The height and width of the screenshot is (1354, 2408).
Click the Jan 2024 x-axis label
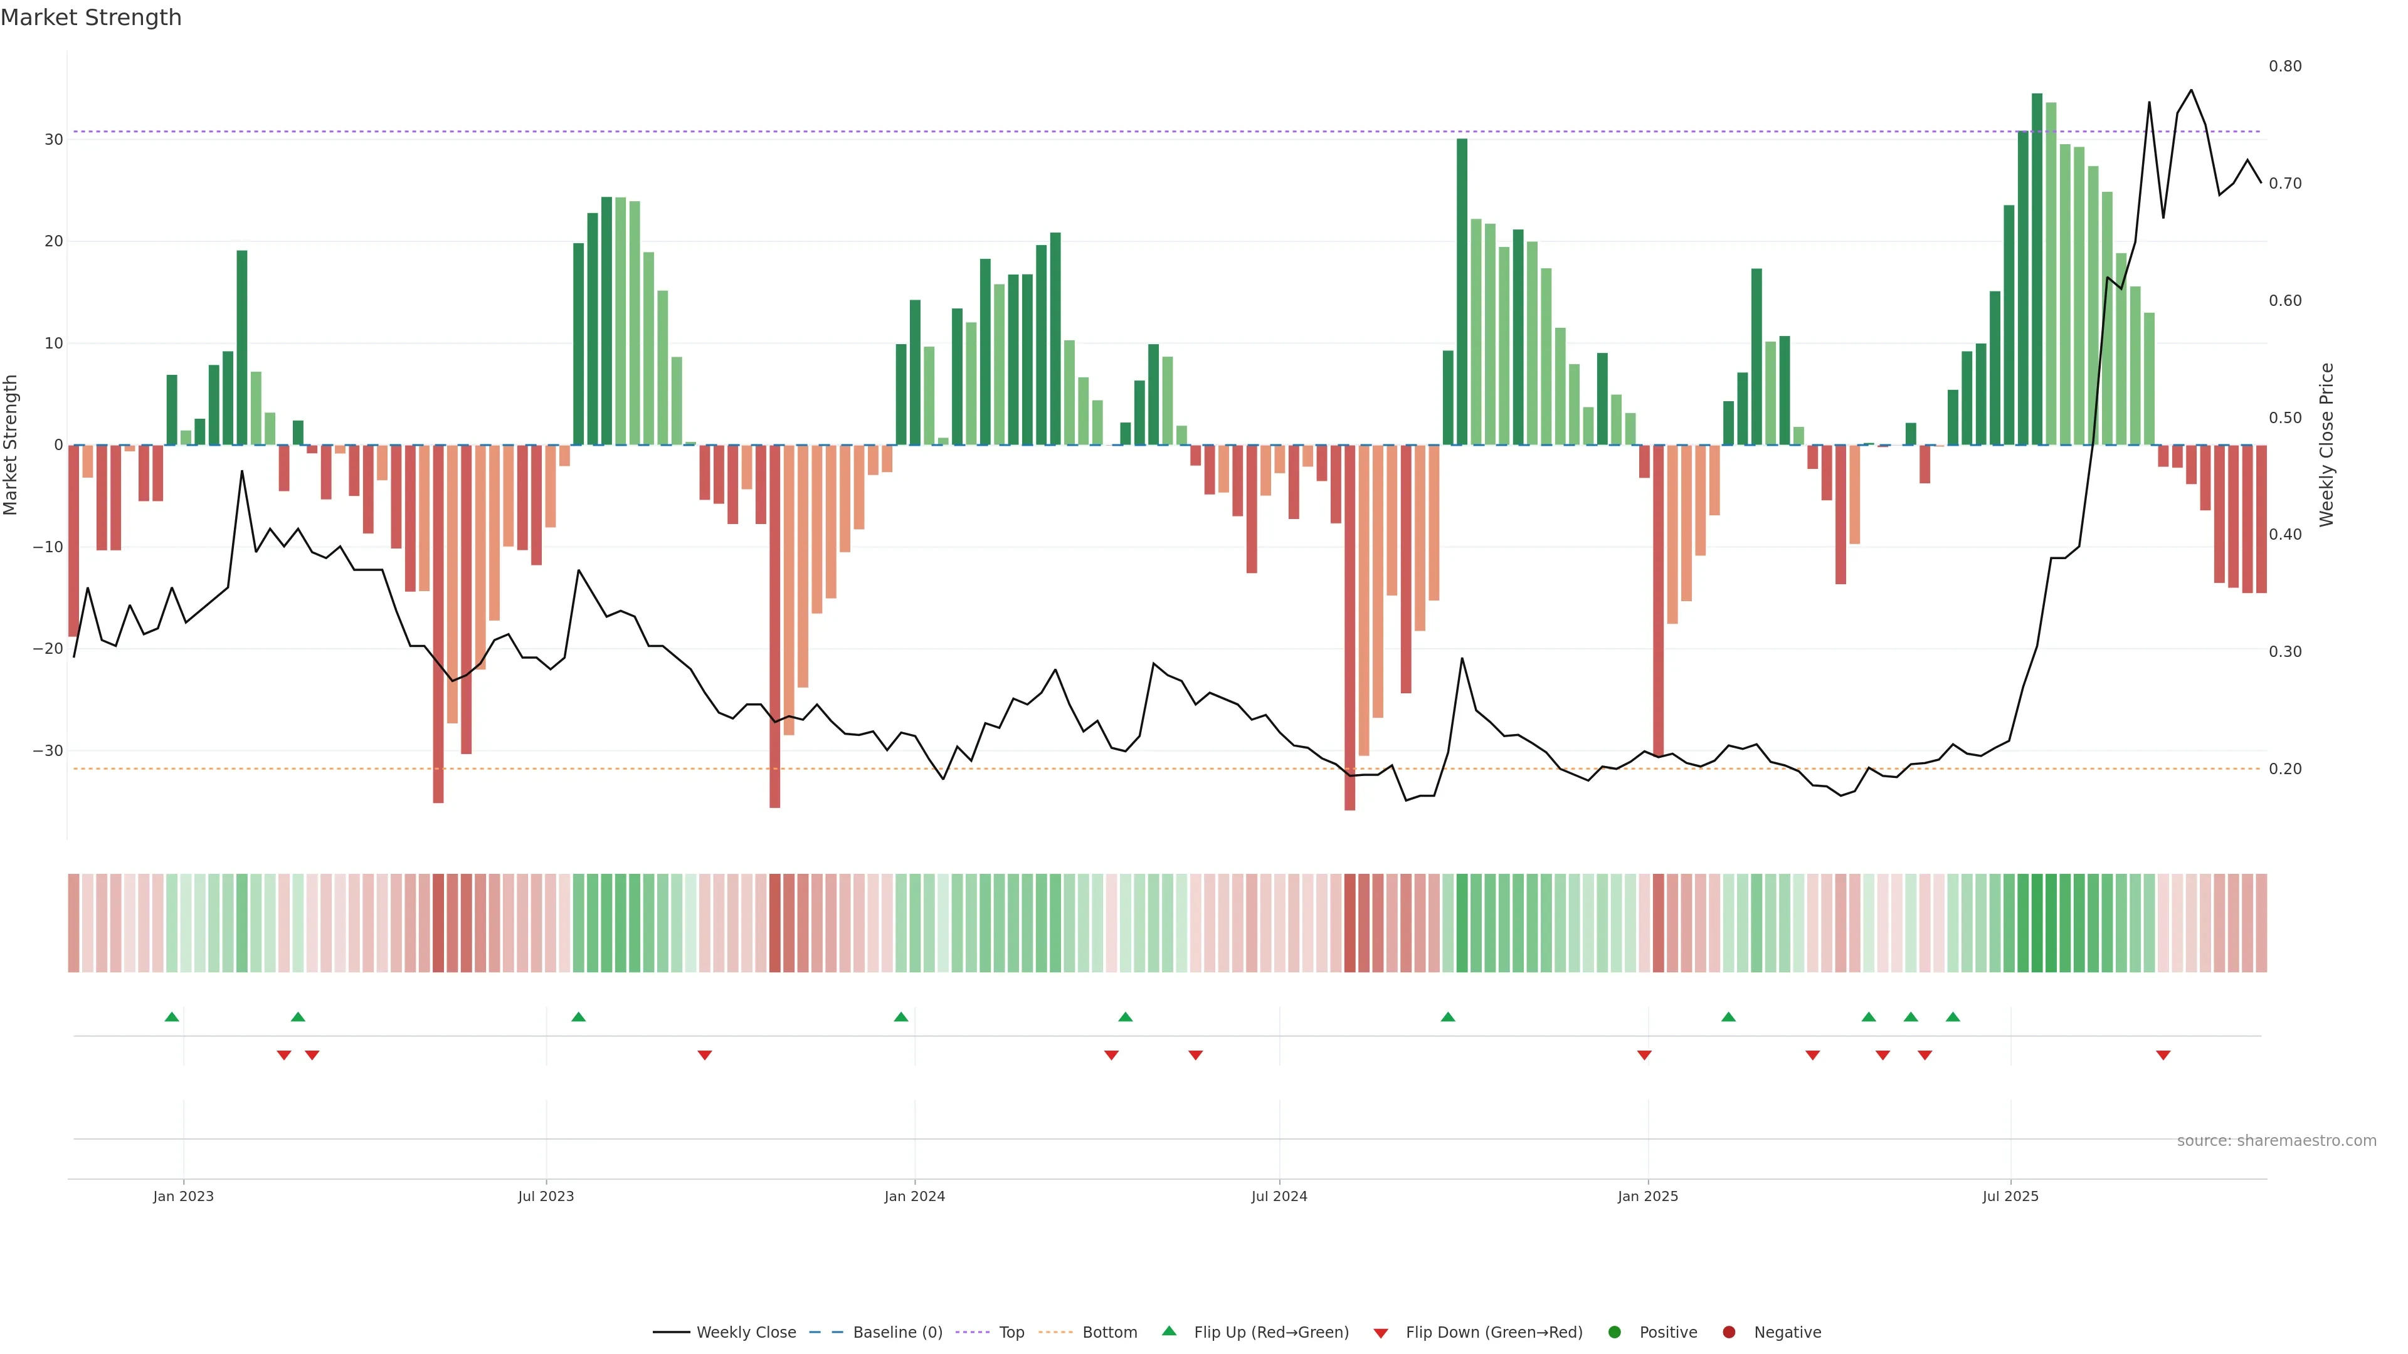(x=914, y=1196)
